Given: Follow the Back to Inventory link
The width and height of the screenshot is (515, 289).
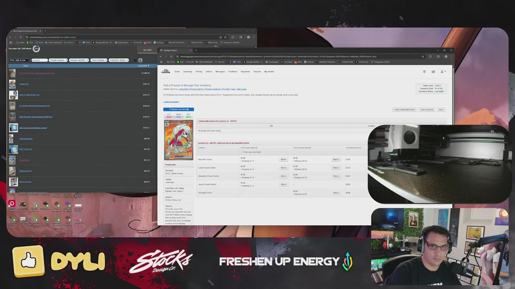Looking at the screenshot, I should pyautogui.click(x=172, y=102).
